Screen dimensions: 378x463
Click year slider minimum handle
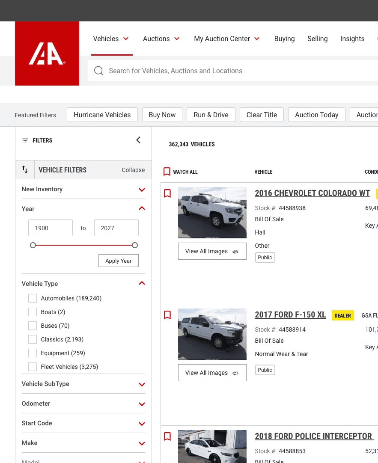pos(33,245)
